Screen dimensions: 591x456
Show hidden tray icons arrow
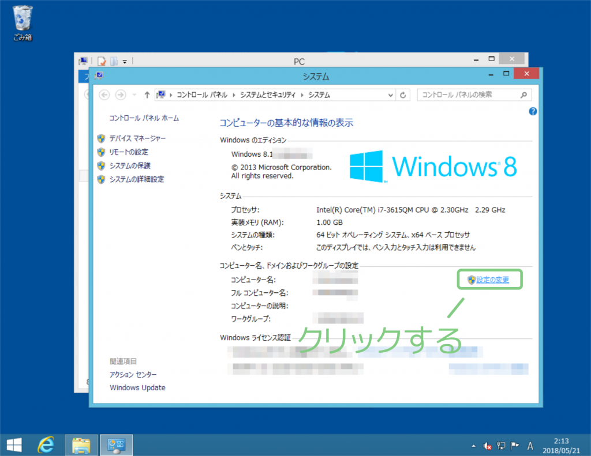click(x=473, y=446)
